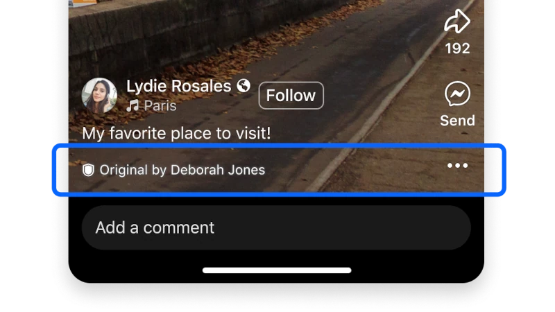Screen dimensions: 555x312
Task: Click the white home indicator bar
Action: (x=277, y=270)
